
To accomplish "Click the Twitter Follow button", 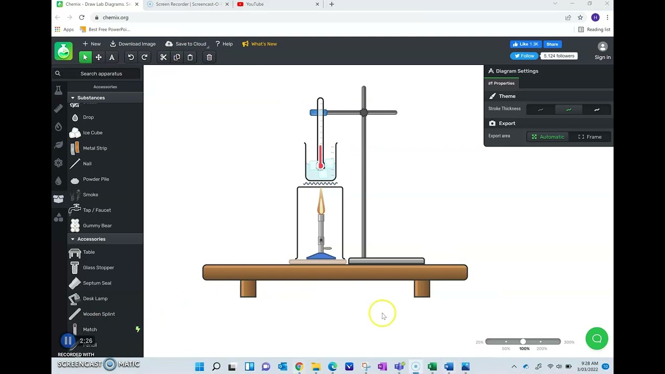I will 524,56.
